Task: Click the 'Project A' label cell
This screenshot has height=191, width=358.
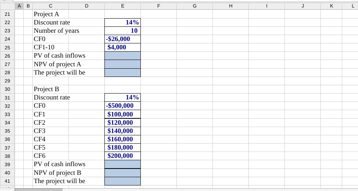Action: point(51,14)
